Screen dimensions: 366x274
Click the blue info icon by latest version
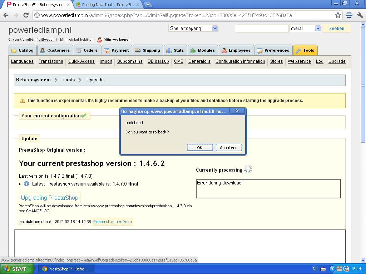coord(26,184)
